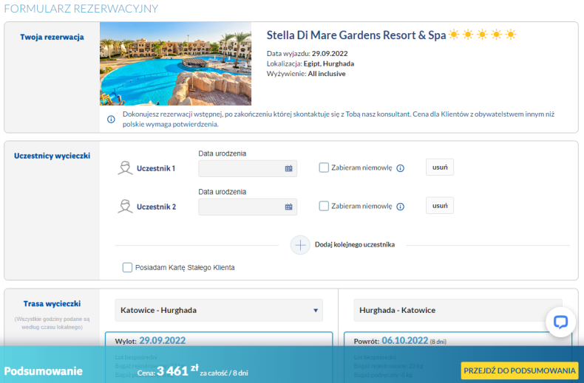Click Data wyjazdu 29.09.2022 text
584x383 pixels.
[x=308, y=54]
